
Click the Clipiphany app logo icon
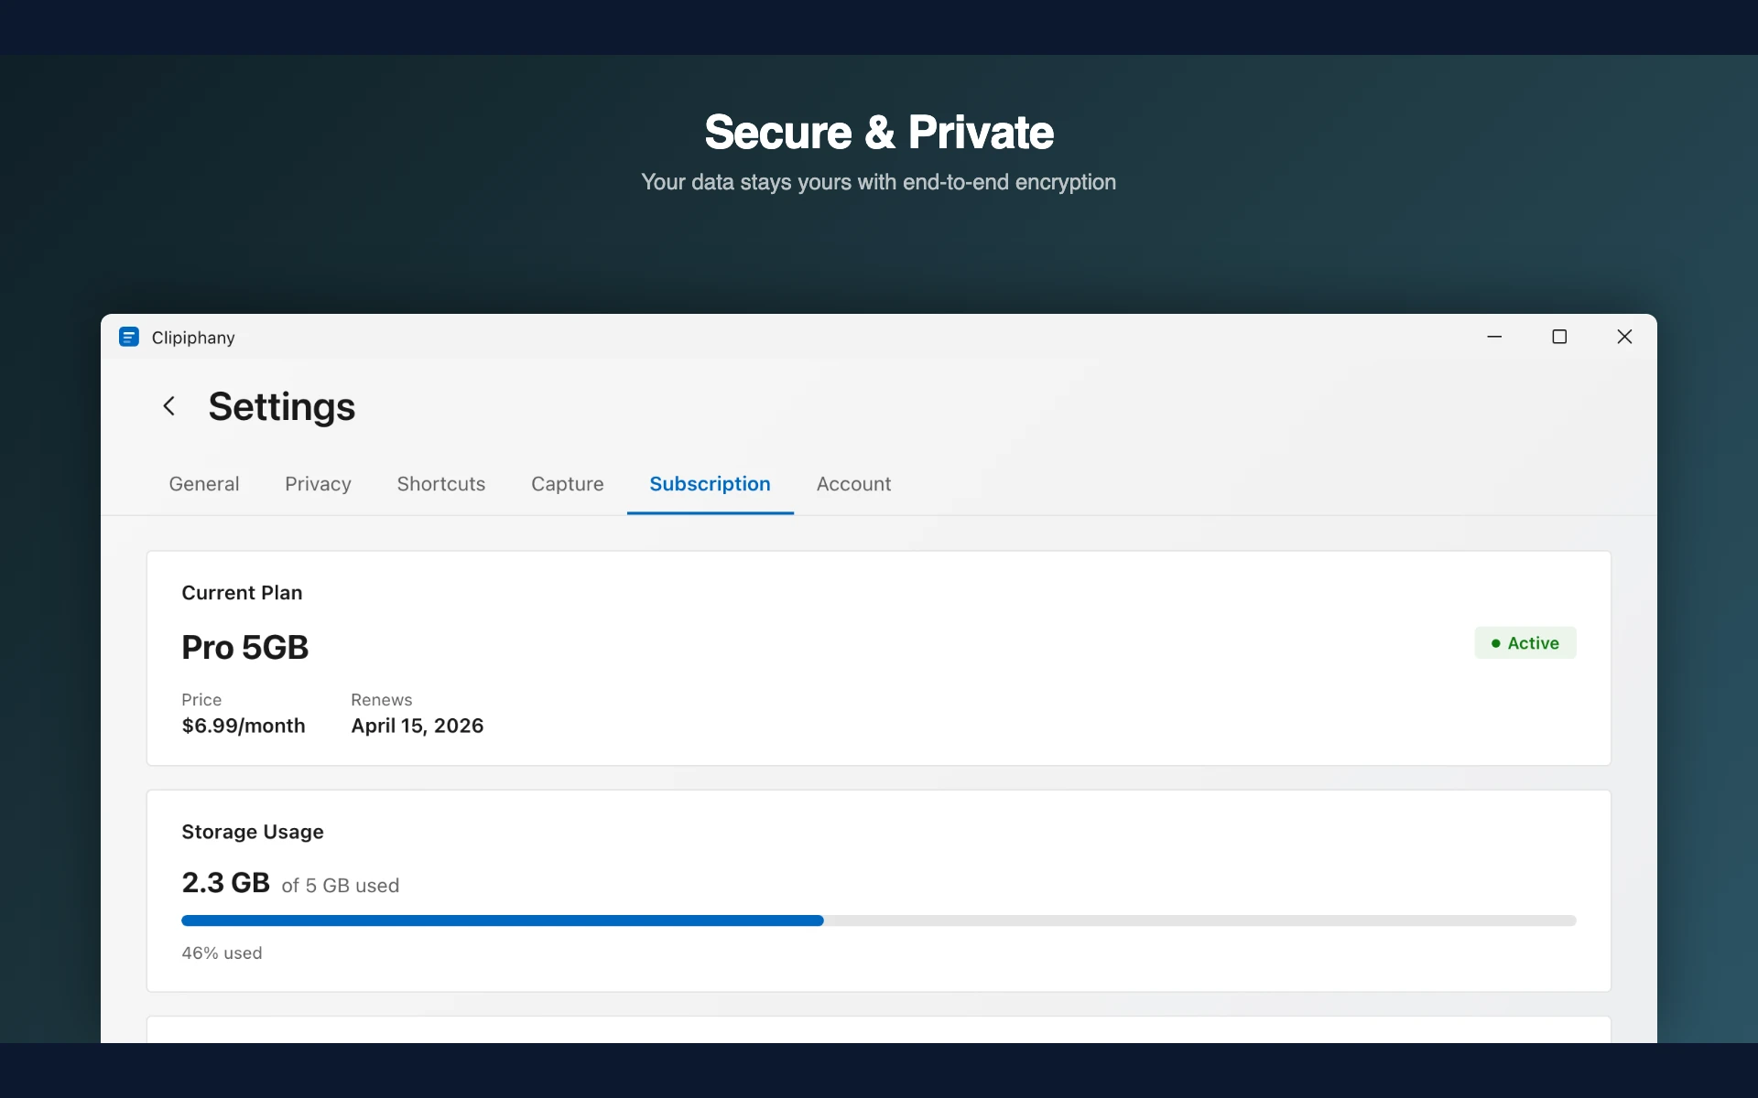click(129, 337)
